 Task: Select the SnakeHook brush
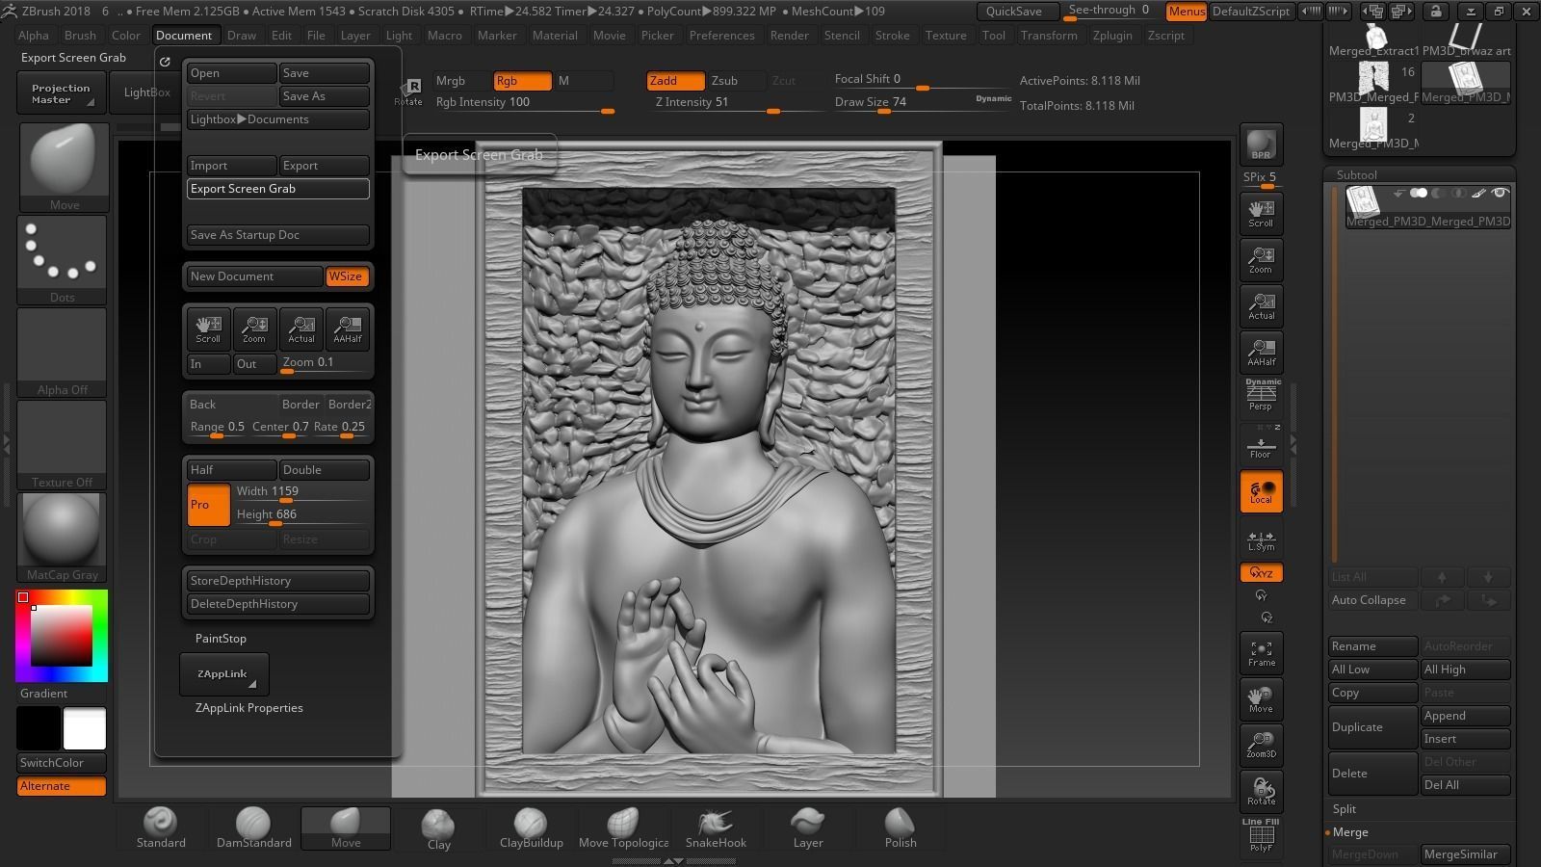tap(716, 828)
